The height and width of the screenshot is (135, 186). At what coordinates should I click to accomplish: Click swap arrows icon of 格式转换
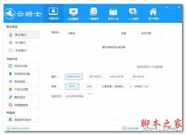pos(10,82)
